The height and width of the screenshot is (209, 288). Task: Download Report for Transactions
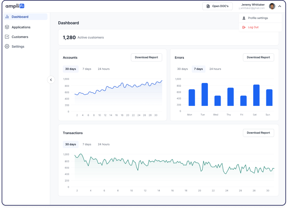(258, 133)
